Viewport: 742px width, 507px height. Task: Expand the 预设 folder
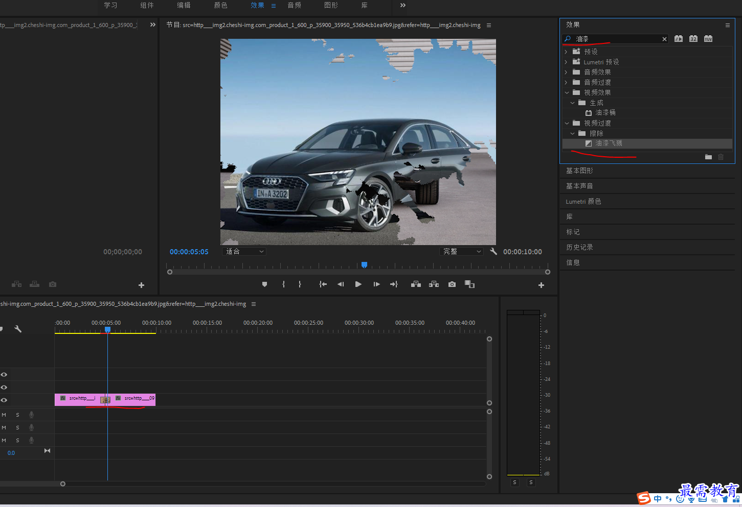tap(566, 52)
